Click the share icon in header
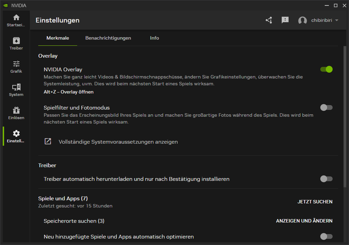349x245 pixels. point(269,20)
